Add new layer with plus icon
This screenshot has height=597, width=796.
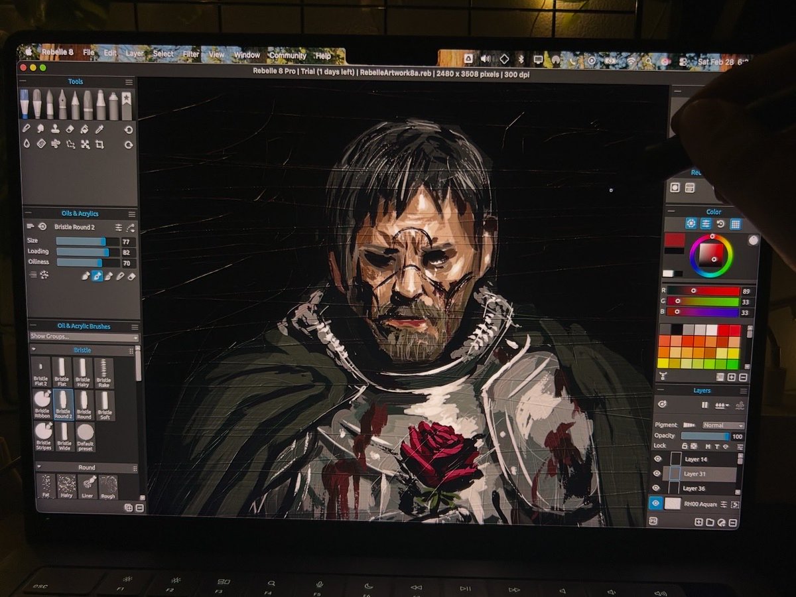pos(698,522)
